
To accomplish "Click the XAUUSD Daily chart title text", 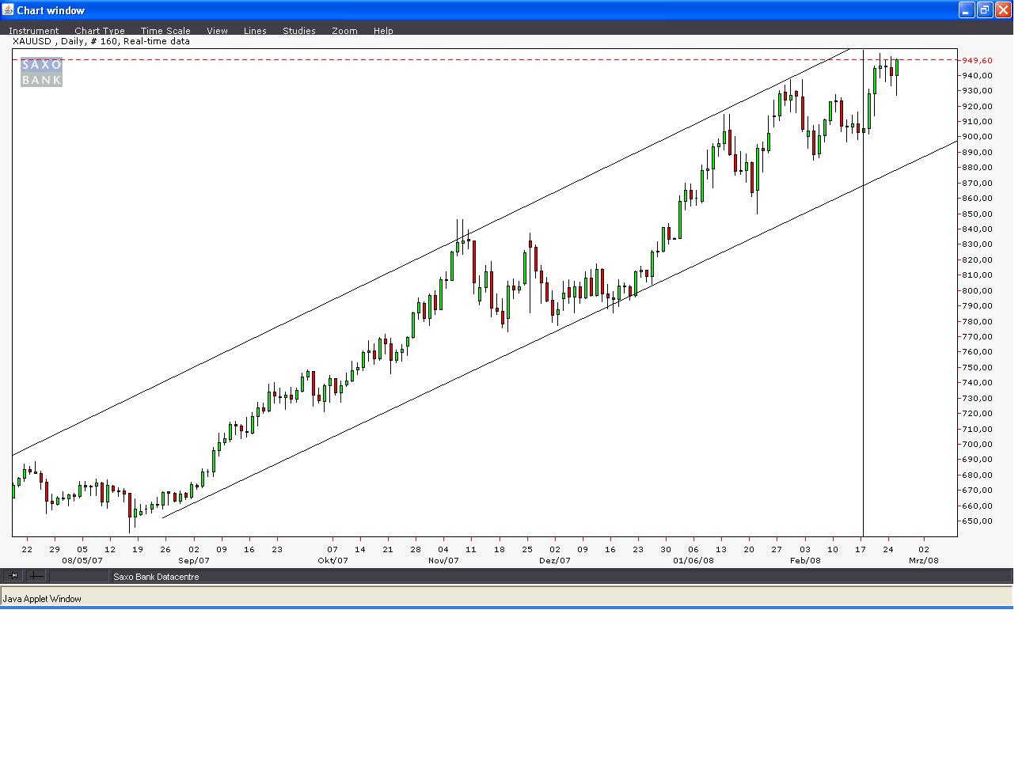I will [101, 41].
